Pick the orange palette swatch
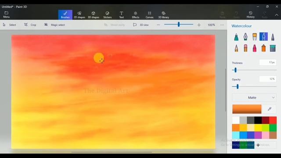The height and width of the screenshot is (158, 281). pyautogui.click(x=236, y=128)
